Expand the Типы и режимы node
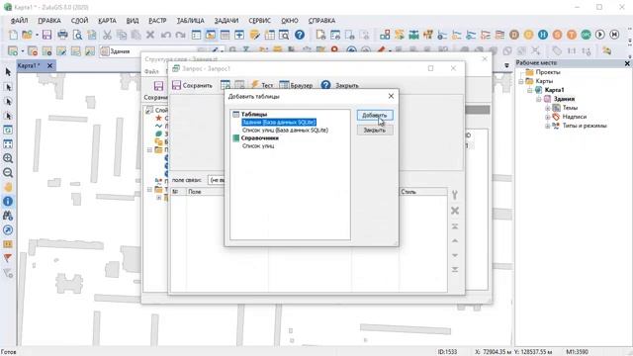The image size is (633, 356). tap(548, 126)
